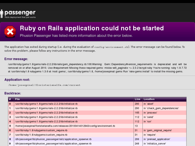Image resolution: width=195 pixels, height=146 pixels.
Task: Click the initializer.rb file path in row 1
Action: pos(46,108)
